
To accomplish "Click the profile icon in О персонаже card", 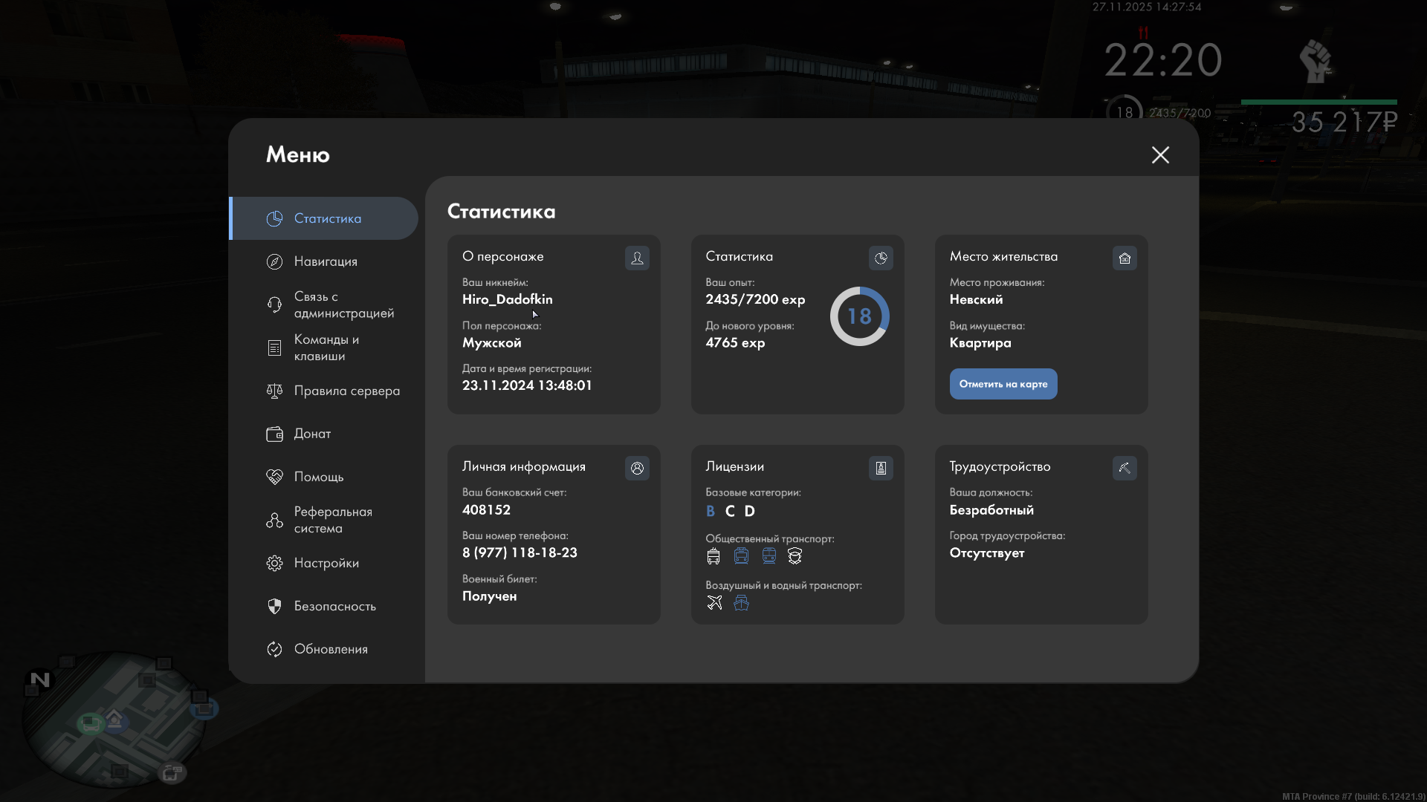I will tap(637, 258).
